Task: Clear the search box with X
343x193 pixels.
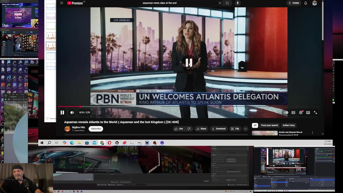Action: [220, 3]
